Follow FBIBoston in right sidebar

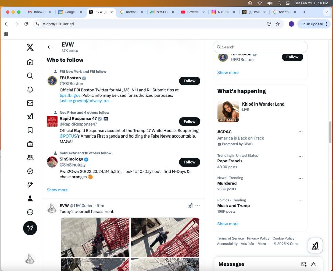[x=293, y=57]
